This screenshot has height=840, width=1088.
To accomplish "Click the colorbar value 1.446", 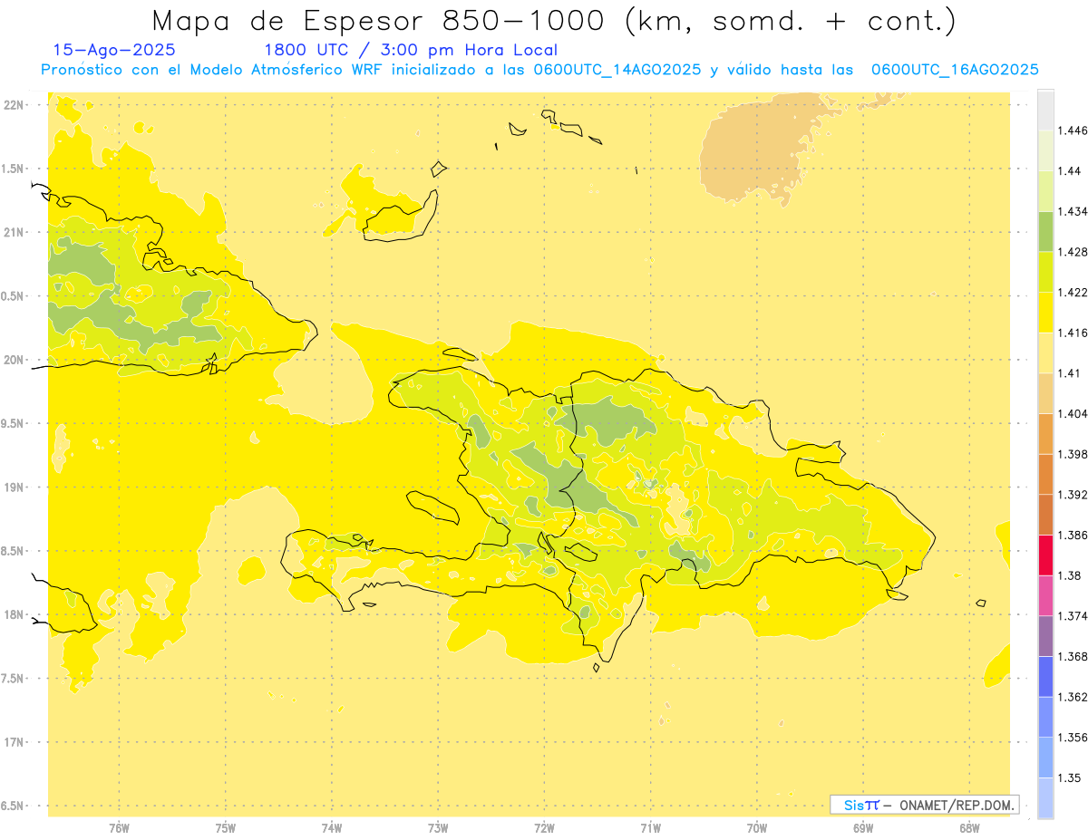I will point(1074,130).
